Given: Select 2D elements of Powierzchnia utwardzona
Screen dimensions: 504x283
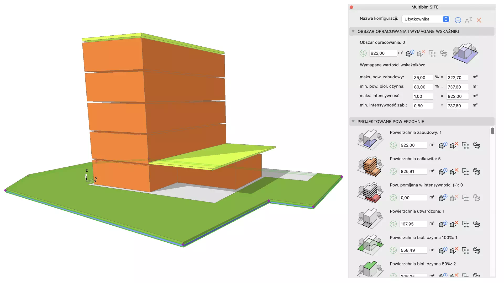Looking at the screenshot, I should pyautogui.click(x=465, y=224).
